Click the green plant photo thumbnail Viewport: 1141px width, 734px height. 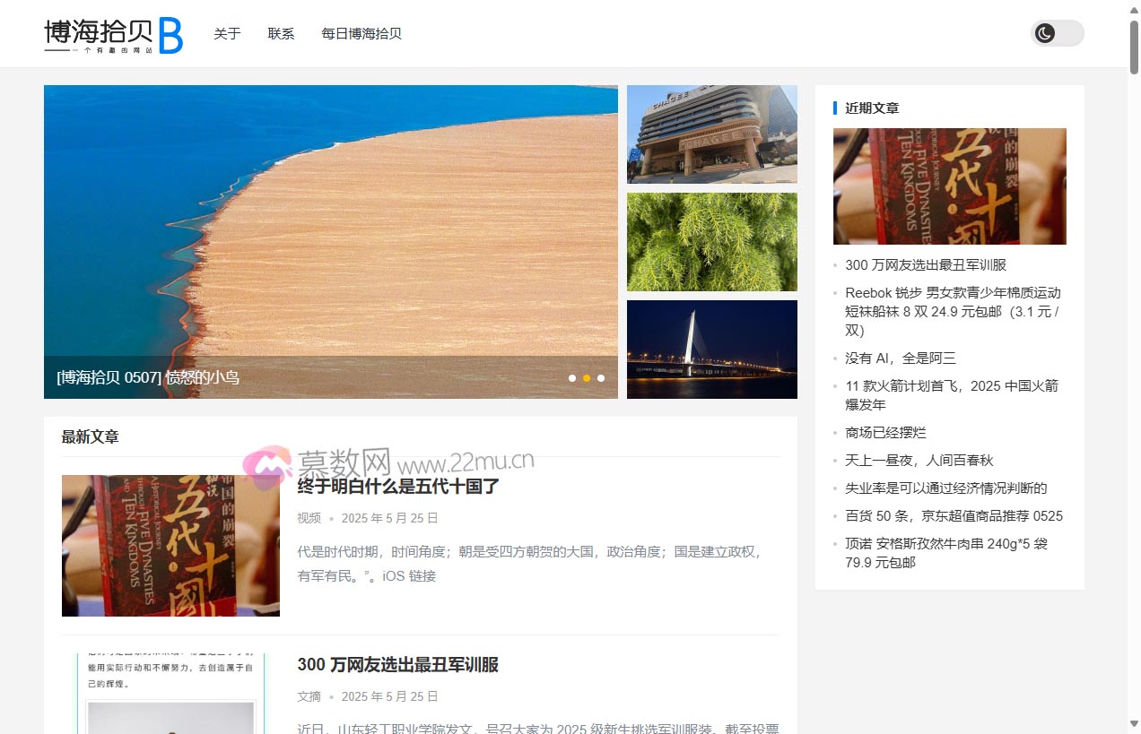[711, 241]
